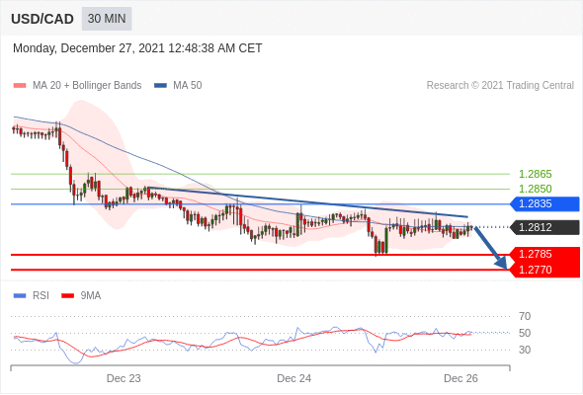Screen dimensions: 583x395
Task: Click the blue downward forecast arrow head
Action: [502, 263]
